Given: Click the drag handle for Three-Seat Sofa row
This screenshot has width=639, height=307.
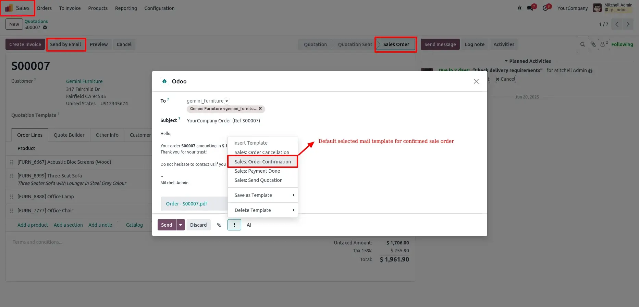Looking at the screenshot, I should pyautogui.click(x=11, y=176).
